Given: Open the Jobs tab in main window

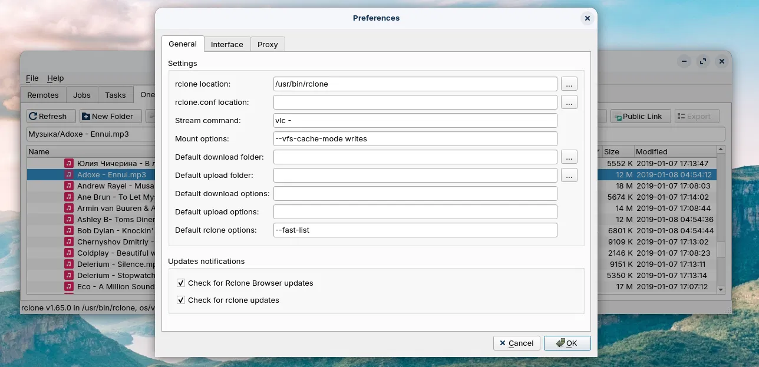Looking at the screenshot, I should (x=82, y=95).
